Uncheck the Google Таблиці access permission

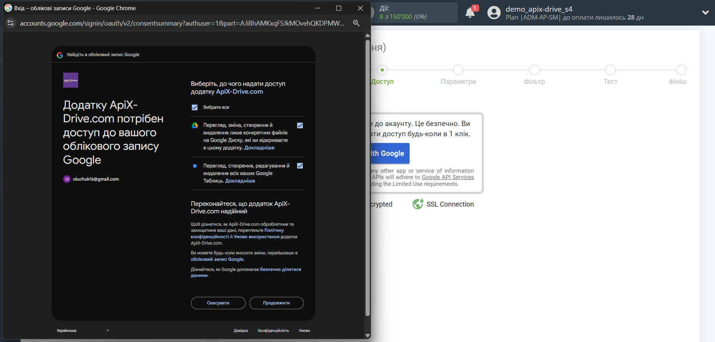tap(300, 166)
